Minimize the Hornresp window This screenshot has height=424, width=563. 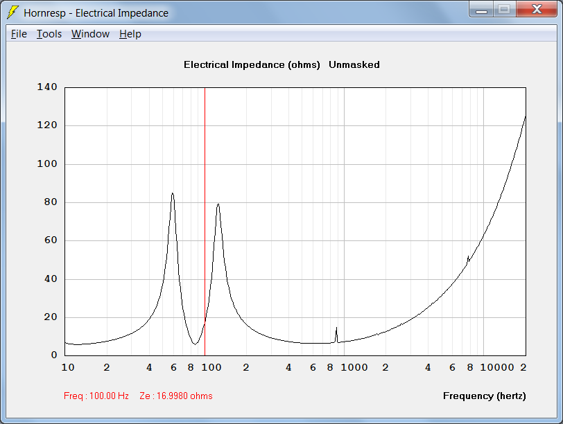click(481, 9)
